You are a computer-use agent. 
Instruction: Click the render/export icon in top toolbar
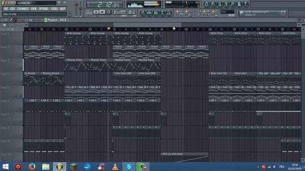[x=219, y=4]
